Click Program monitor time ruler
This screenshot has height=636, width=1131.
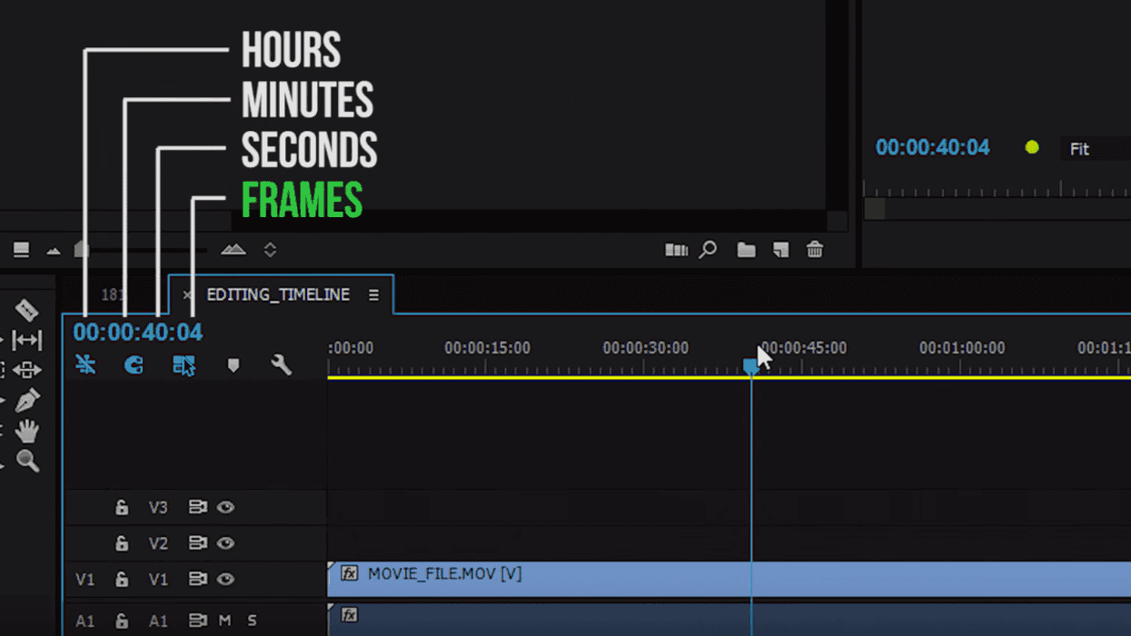click(x=997, y=189)
